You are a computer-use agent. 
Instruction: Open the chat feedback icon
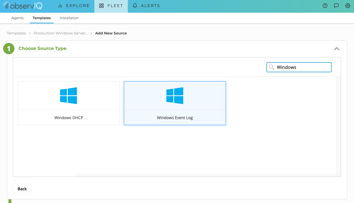336,6
